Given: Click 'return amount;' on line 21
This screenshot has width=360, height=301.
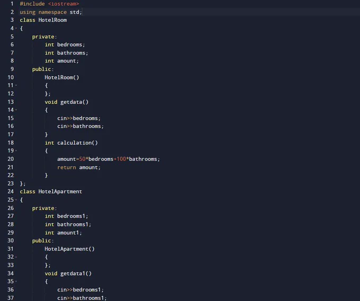Looking at the screenshot, I should (79, 168).
